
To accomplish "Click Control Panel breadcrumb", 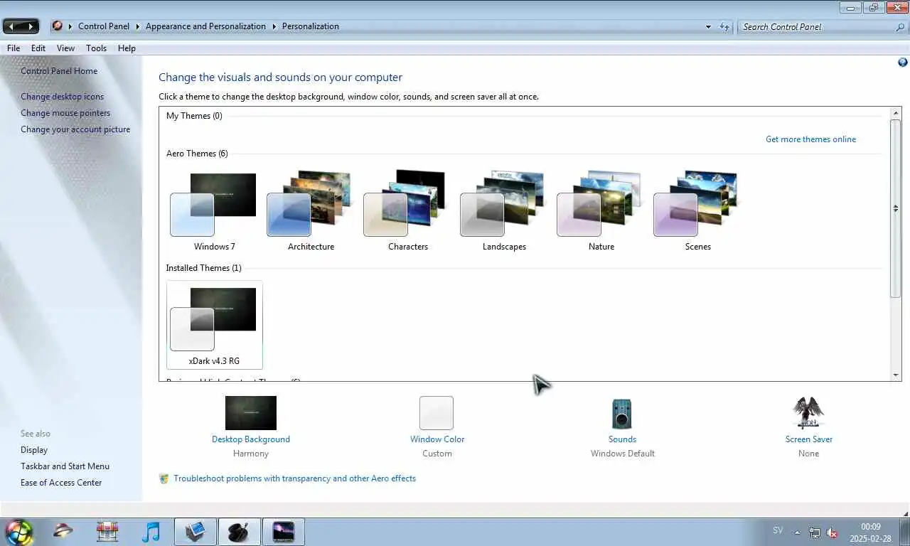I will pos(104,26).
